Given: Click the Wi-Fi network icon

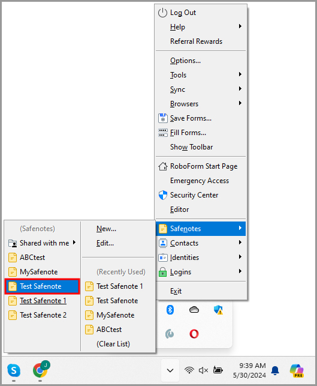Looking at the screenshot, I should tap(189, 370).
